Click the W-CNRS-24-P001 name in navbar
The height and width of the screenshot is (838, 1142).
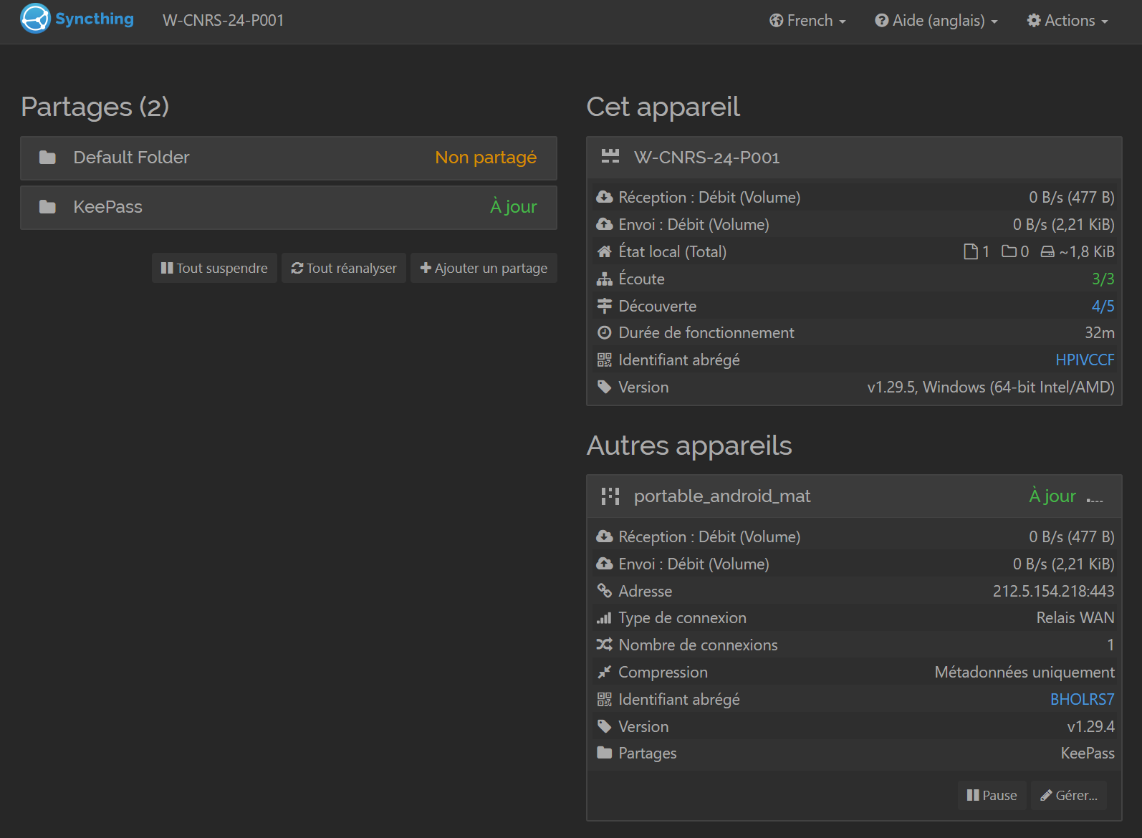[223, 21]
